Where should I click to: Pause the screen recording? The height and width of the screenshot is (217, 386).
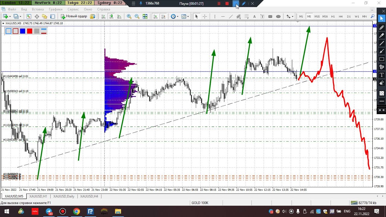219,3
